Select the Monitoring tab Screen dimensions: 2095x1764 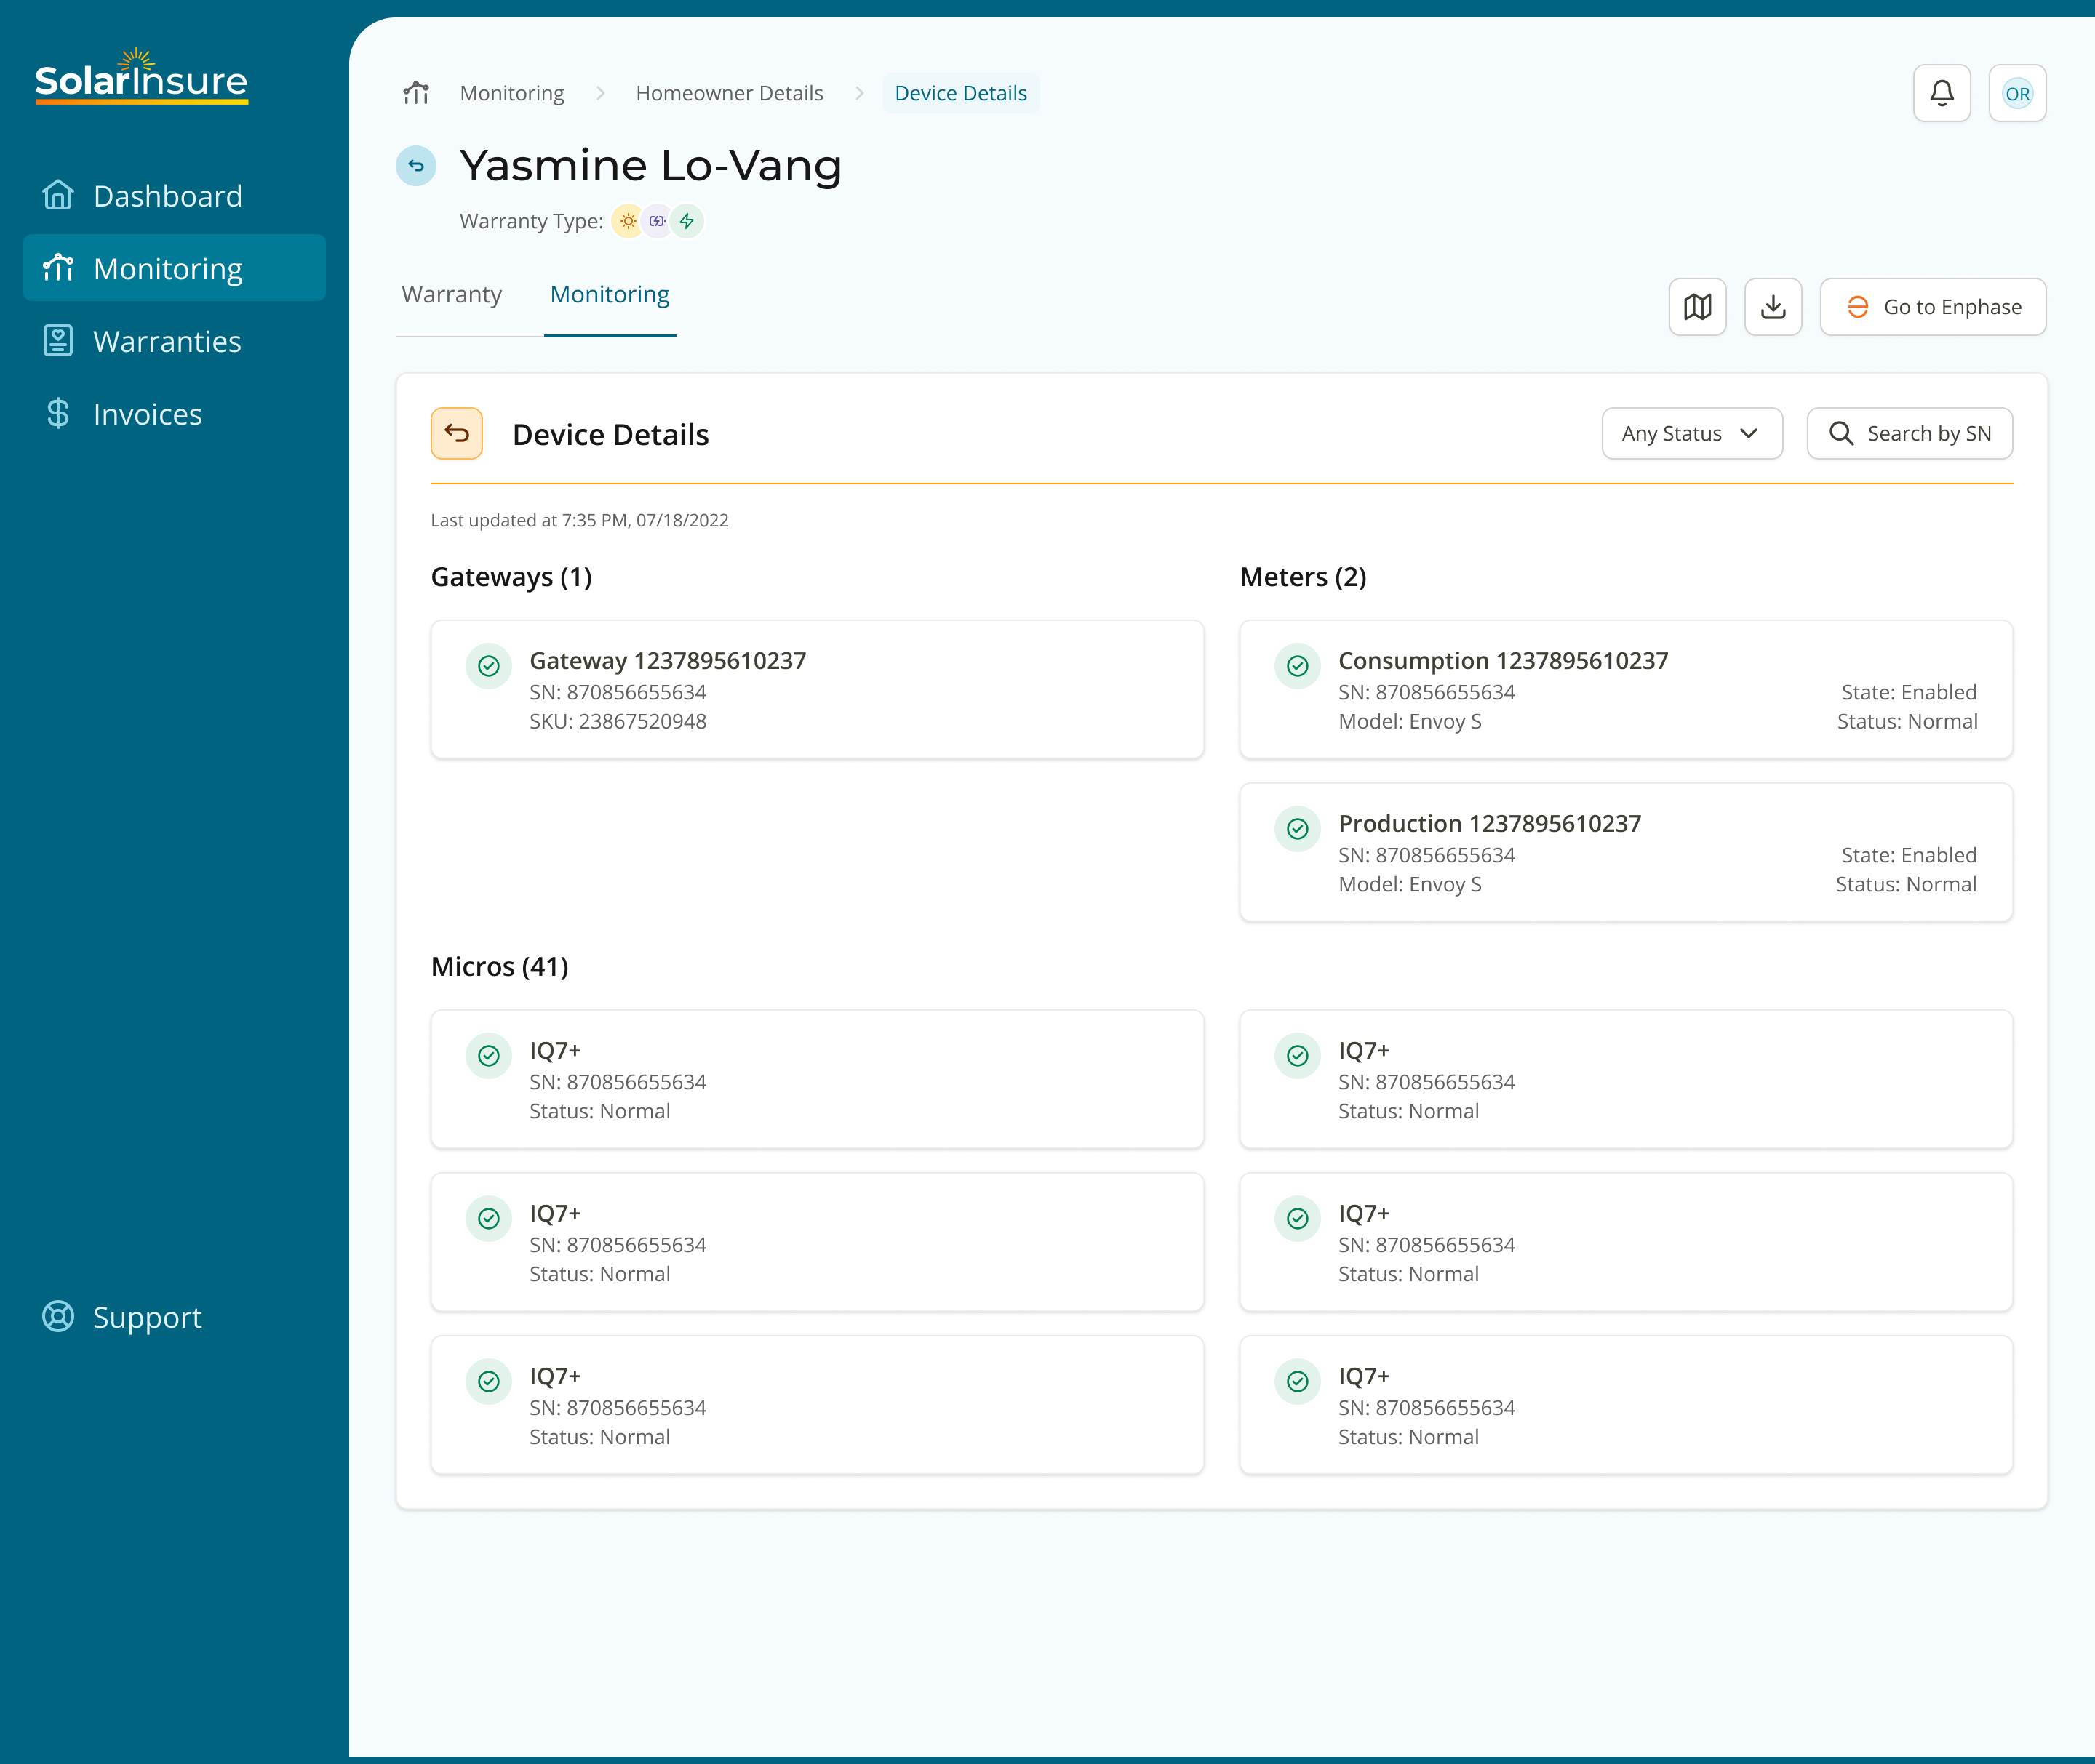(x=610, y=294)
